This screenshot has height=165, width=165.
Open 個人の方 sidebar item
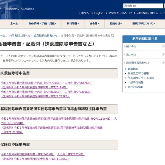(131, 46)
